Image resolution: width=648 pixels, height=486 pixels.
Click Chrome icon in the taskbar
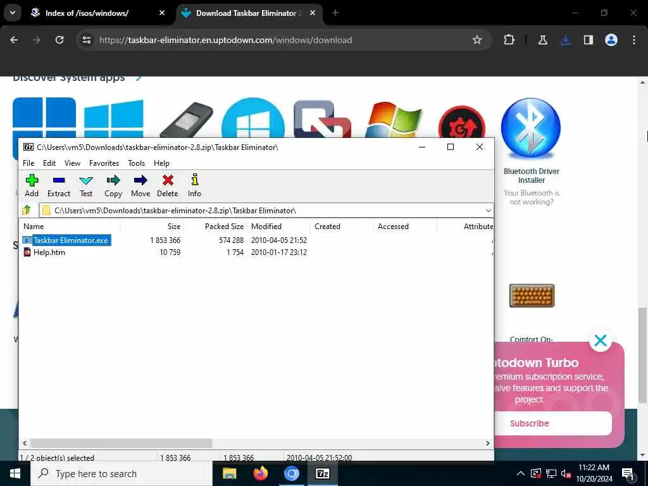coord(291,473)
